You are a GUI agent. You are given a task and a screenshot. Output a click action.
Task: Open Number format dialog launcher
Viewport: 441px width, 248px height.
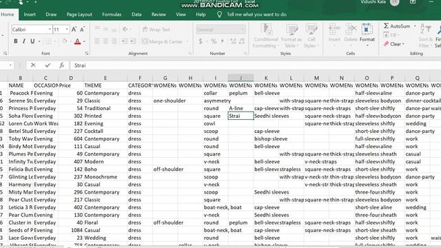coord(245,54)
